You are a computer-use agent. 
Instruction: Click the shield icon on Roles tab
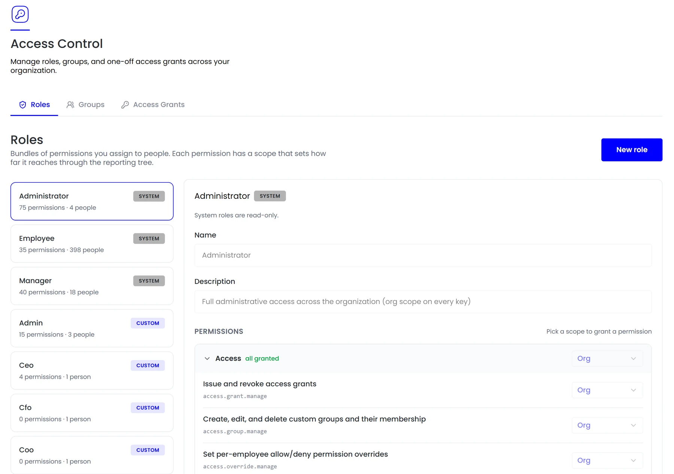23,105
